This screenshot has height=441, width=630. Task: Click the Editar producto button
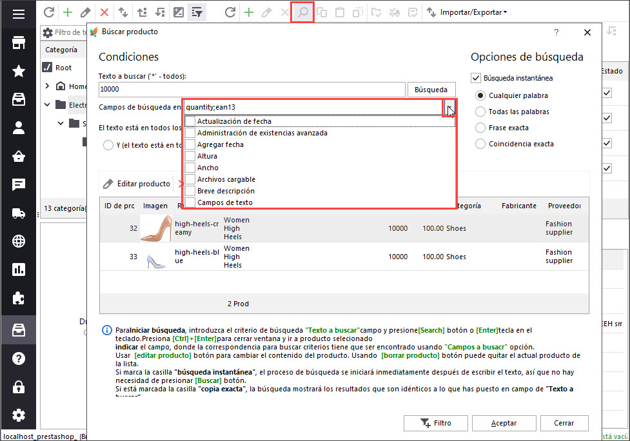(x=137, y=184)
